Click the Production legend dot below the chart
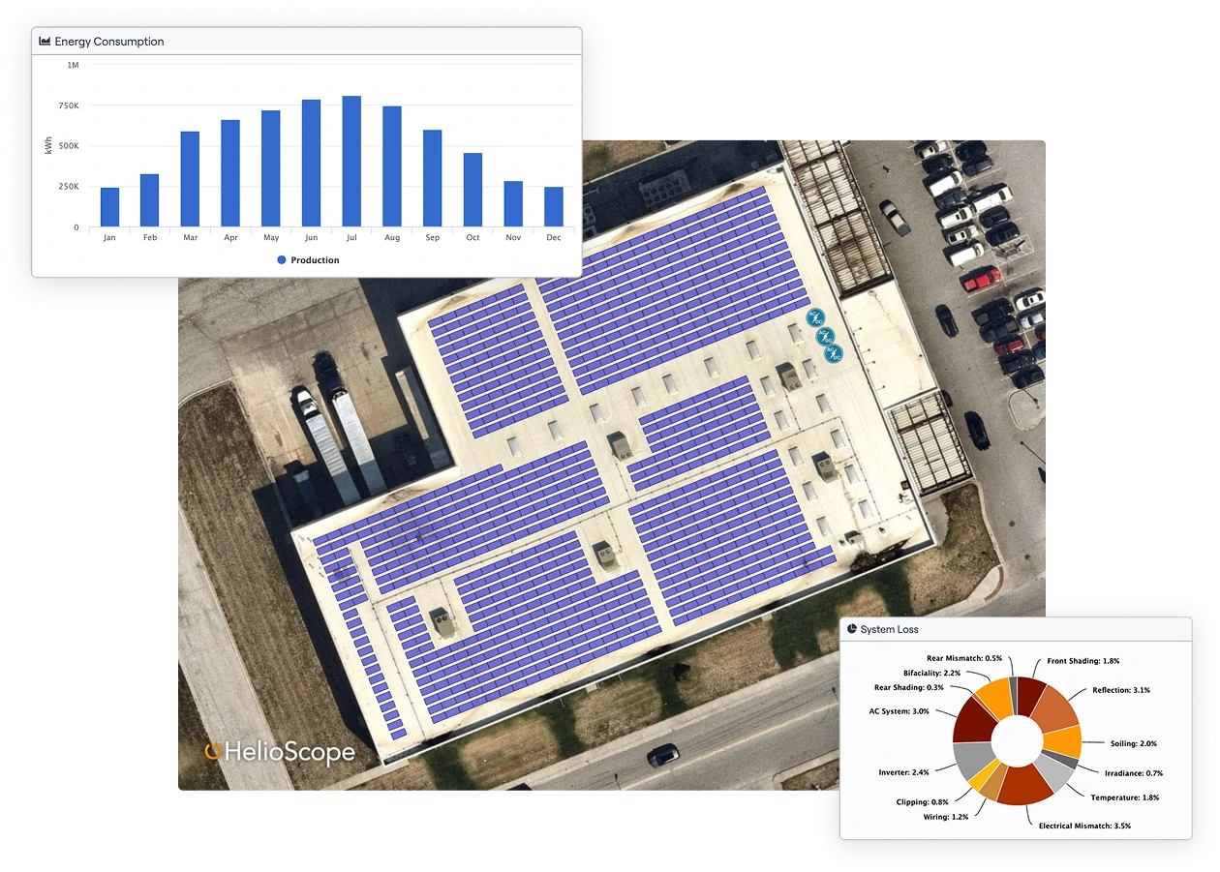Screen dimensions: 1220x872 click(281, 259)
